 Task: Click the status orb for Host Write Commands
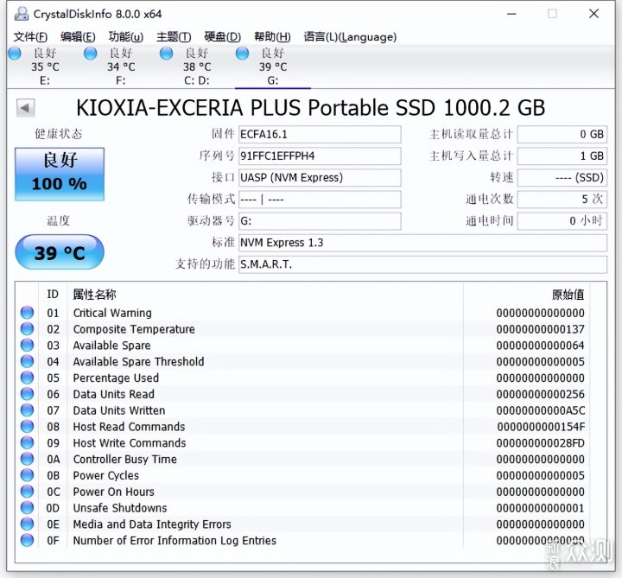click(28, 442)
